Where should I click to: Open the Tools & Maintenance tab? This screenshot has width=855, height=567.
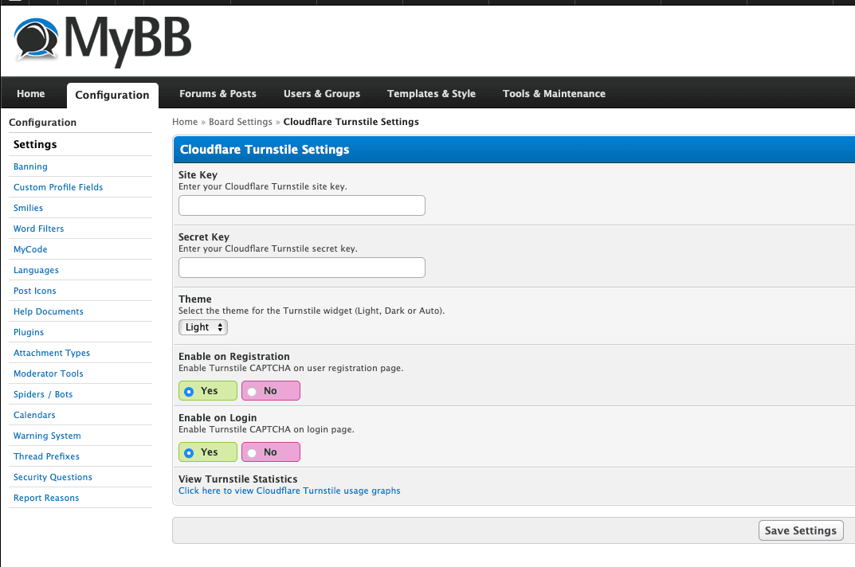coord(554,93)
